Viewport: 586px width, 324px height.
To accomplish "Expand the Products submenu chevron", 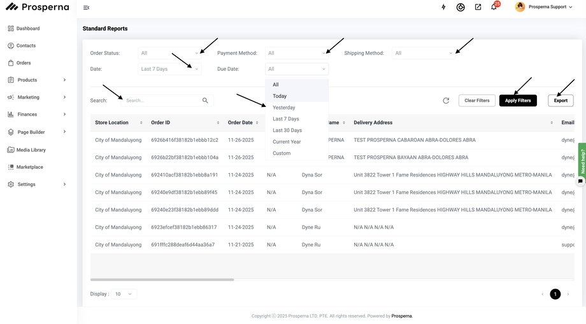I will coord(65,80).
